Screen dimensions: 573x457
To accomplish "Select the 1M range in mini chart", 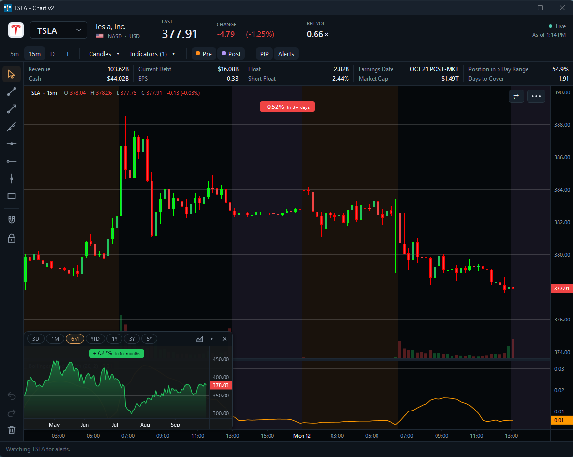I will pos(55,339).
